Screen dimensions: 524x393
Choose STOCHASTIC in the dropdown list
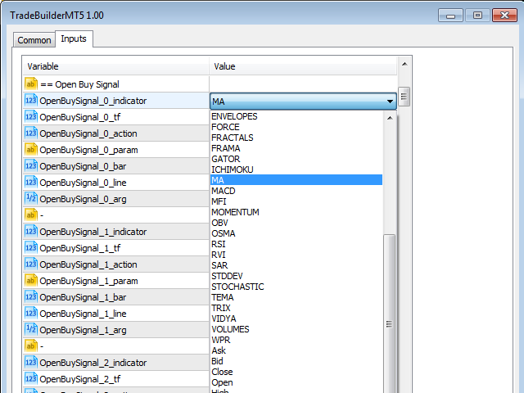(x=237, y=287)
